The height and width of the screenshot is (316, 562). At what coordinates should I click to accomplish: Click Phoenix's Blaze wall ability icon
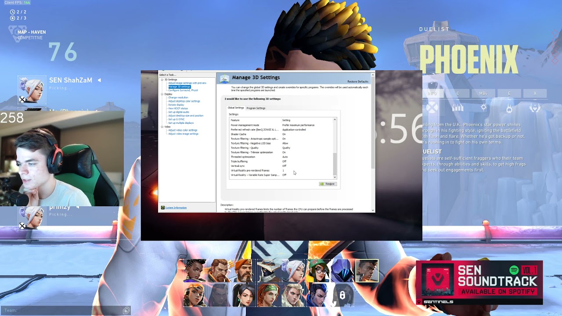click(458, 108)
